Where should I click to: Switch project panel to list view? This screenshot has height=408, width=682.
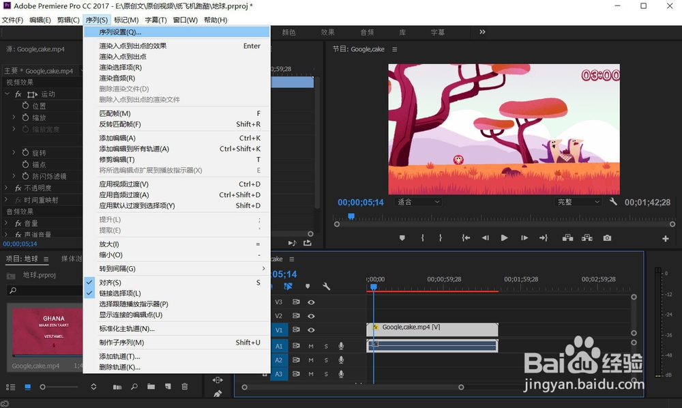point(10,387)
